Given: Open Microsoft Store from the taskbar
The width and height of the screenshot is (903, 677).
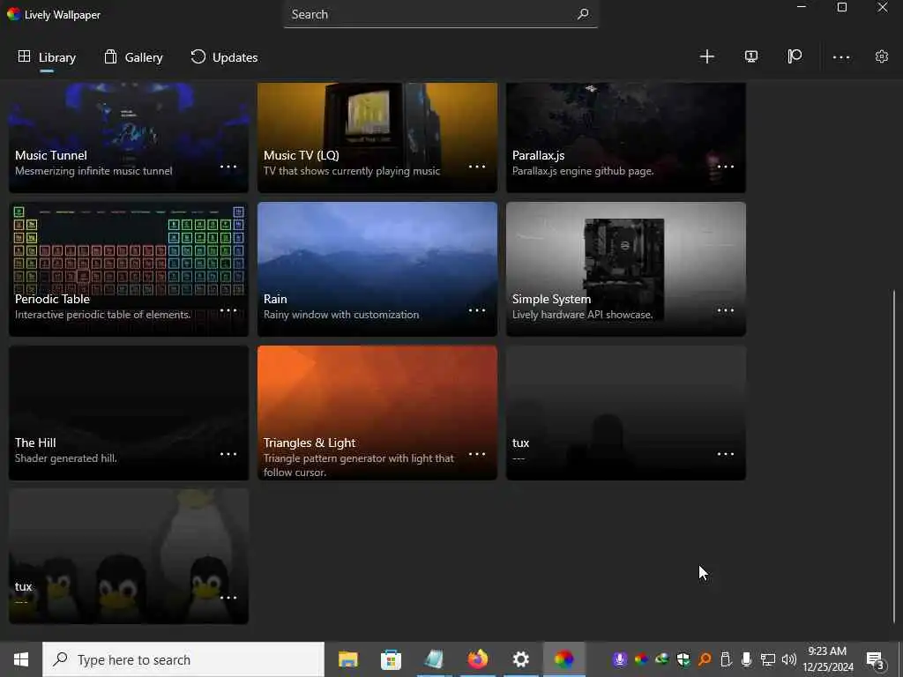Looking at the screenshot, I should click(391, 659).
